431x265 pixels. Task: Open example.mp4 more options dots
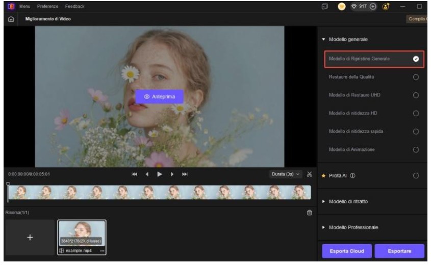point(102,251)
